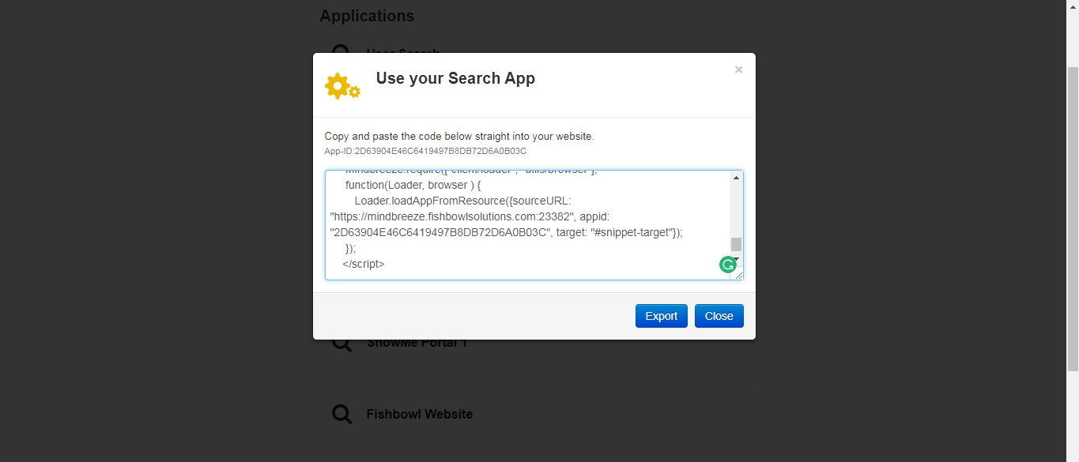Click the '</script>' line in code
The image size is (1079, 462).
click(364, 264)
